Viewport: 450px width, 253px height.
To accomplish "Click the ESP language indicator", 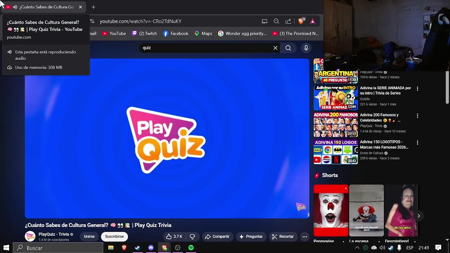I will click(x=410, y=248).
